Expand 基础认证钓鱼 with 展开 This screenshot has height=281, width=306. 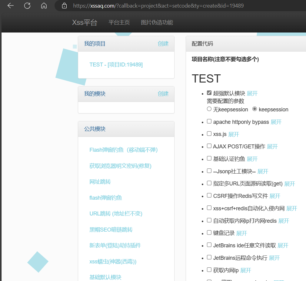coord(252,159)
